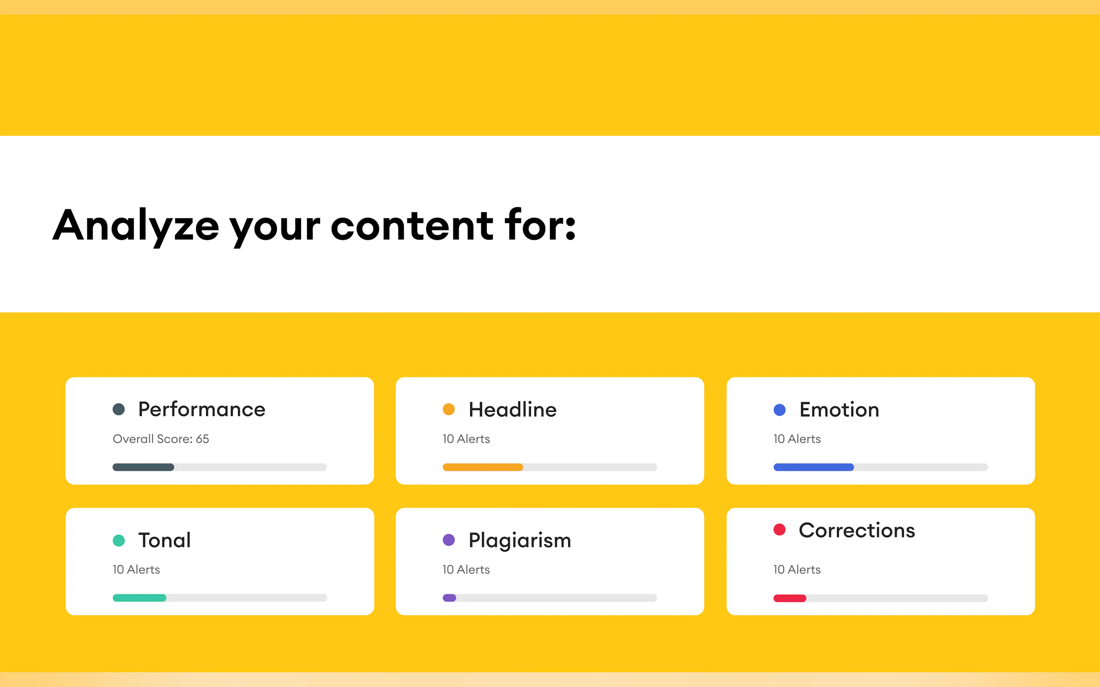Click the green Tonal progress bar
The height and width of the screenshot is (687, 1100).
(220, 598)
